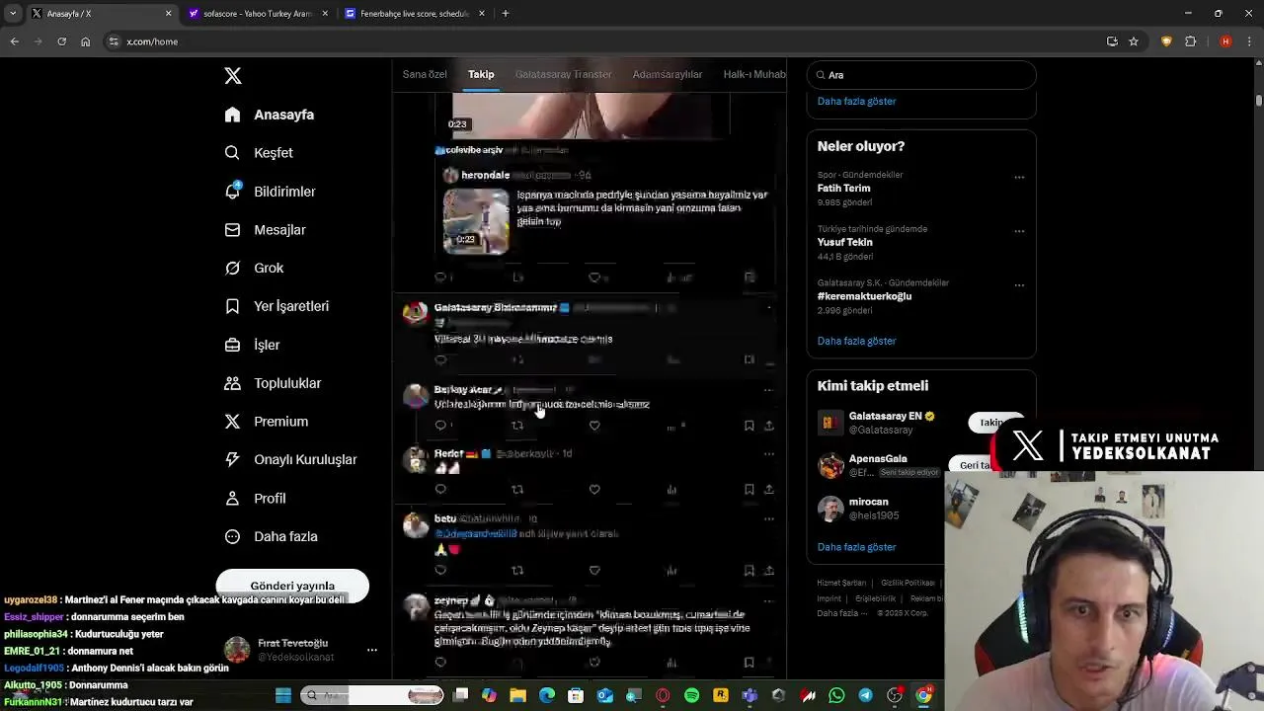Like the Berkay Acar post
The height and width of the screenshot is (711, 1264).
click(x=594, y=425)
